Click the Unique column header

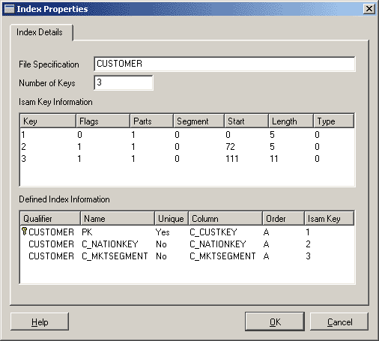click(x=172, y=219)
